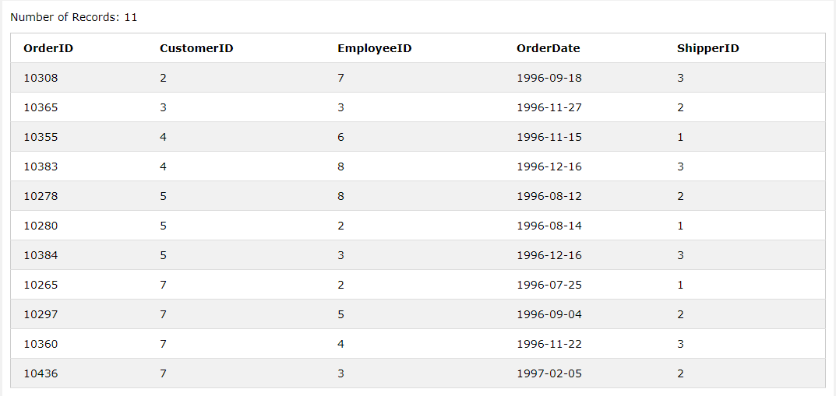Select the order ID 10297 cell
Viewport: 836px width, 396px height.
point(41,314)
